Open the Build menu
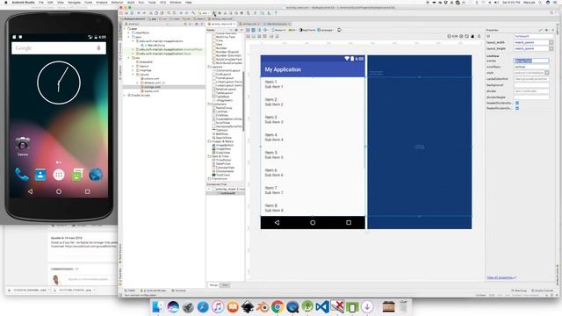 [x=131, y=2]
